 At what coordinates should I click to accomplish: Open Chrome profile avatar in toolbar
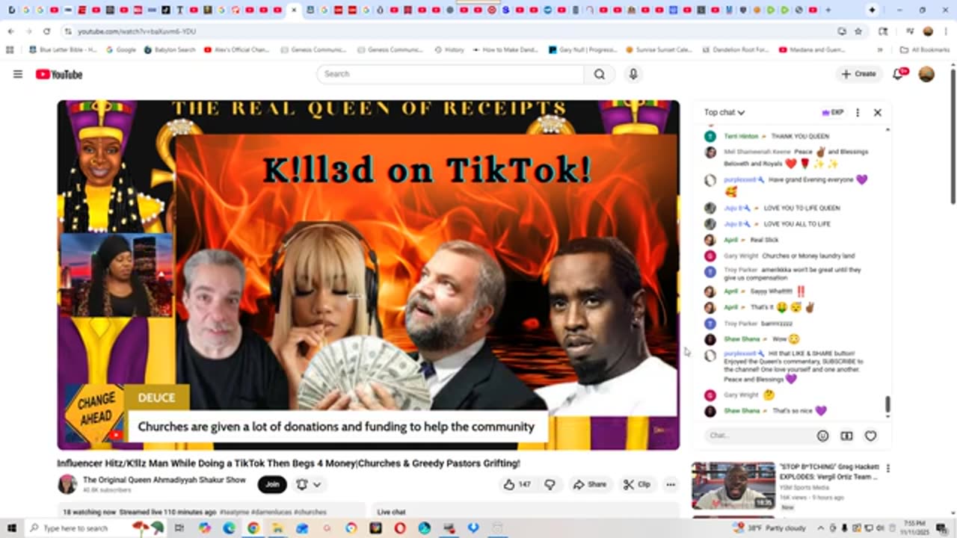(928, 31)
